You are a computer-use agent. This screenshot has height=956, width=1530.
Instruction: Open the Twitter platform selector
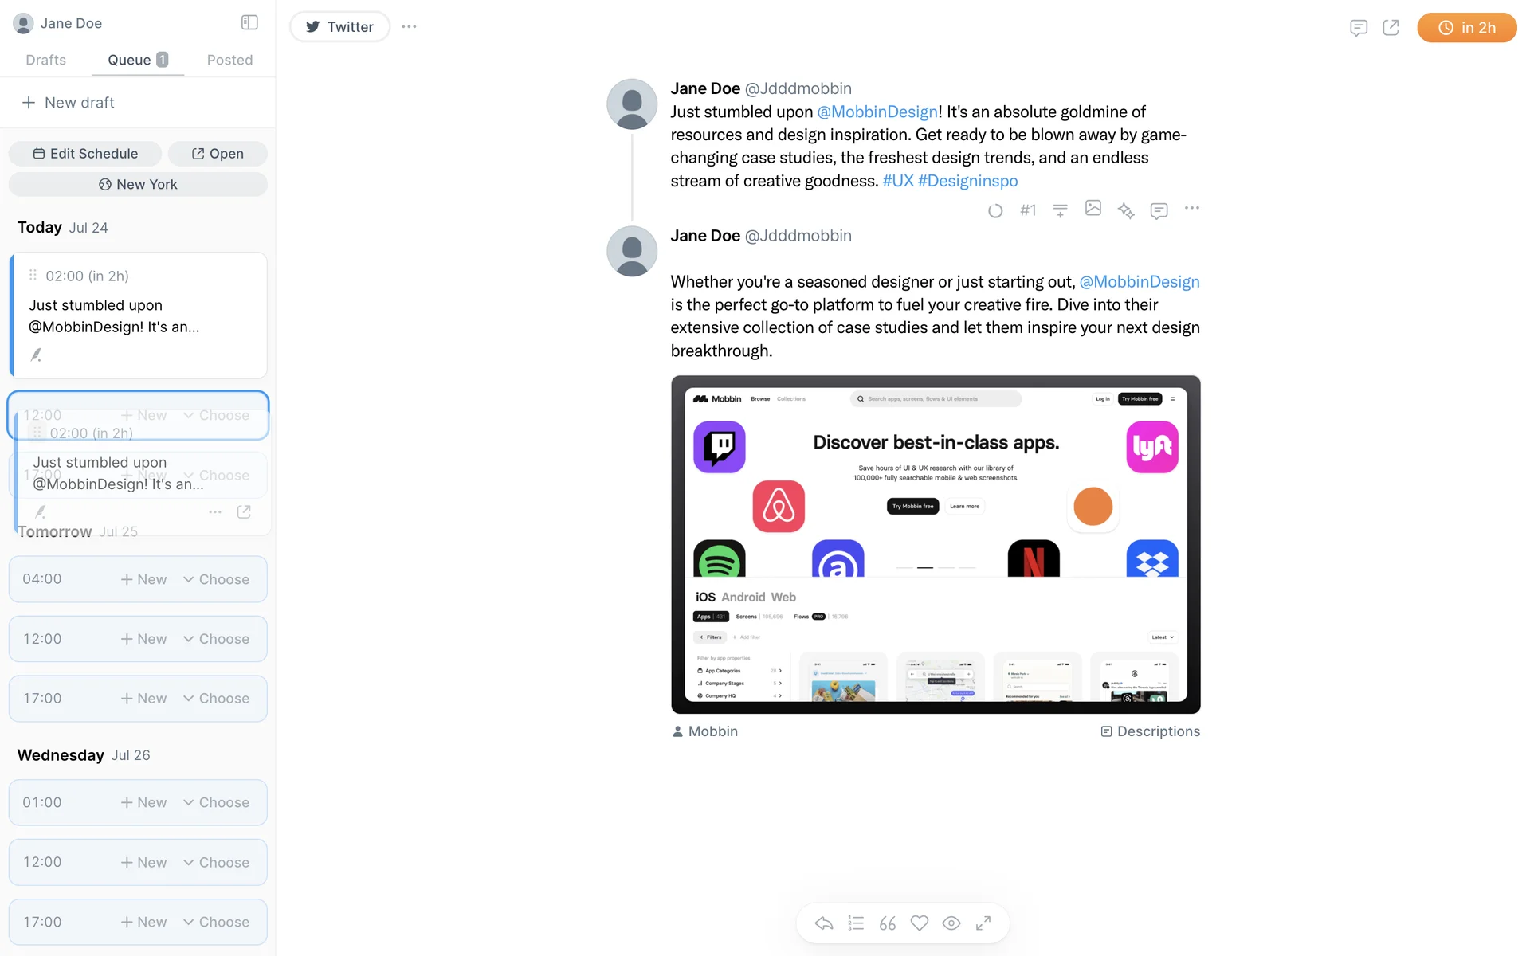(x=340, y=26)
